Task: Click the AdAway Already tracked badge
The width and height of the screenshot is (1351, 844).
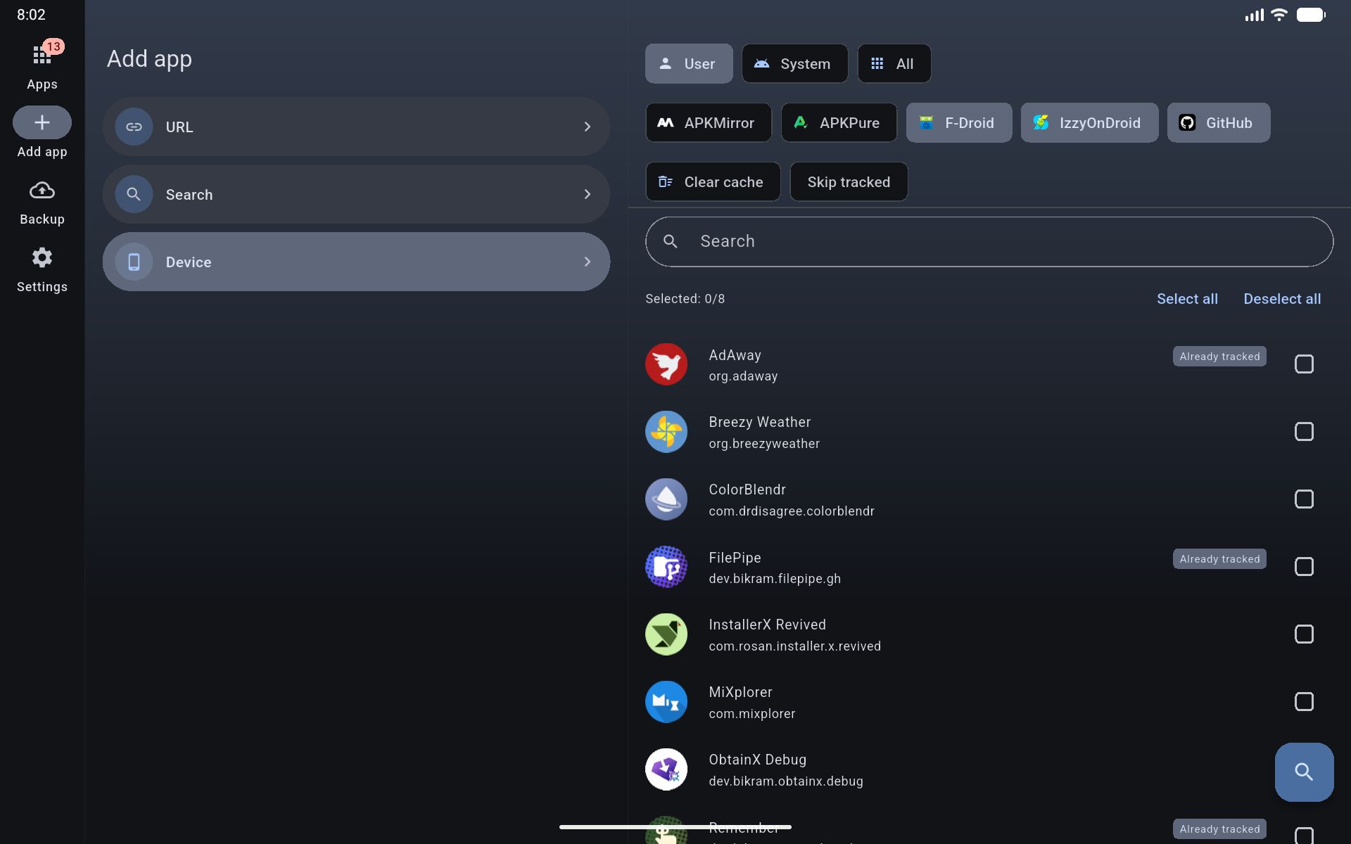Action: 1219,357
